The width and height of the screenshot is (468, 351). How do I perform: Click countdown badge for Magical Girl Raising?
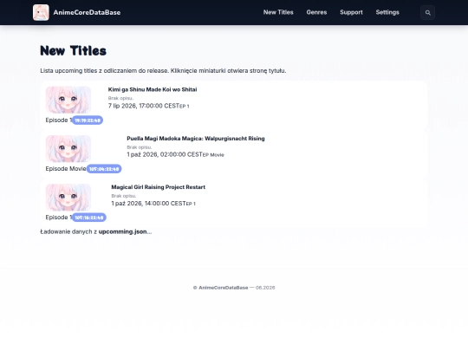(89, 218)
